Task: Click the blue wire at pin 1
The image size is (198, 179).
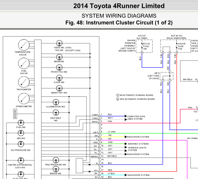Action: (x=113, y=116)
